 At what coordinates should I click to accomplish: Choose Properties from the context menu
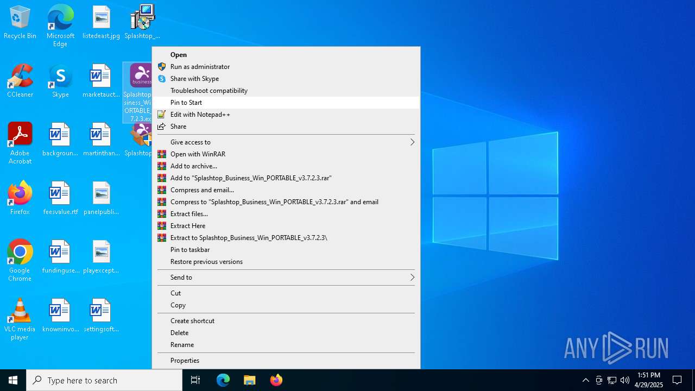286,361
